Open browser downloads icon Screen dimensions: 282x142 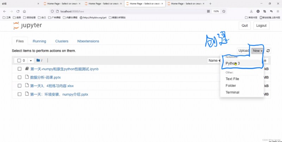[251, 11]
